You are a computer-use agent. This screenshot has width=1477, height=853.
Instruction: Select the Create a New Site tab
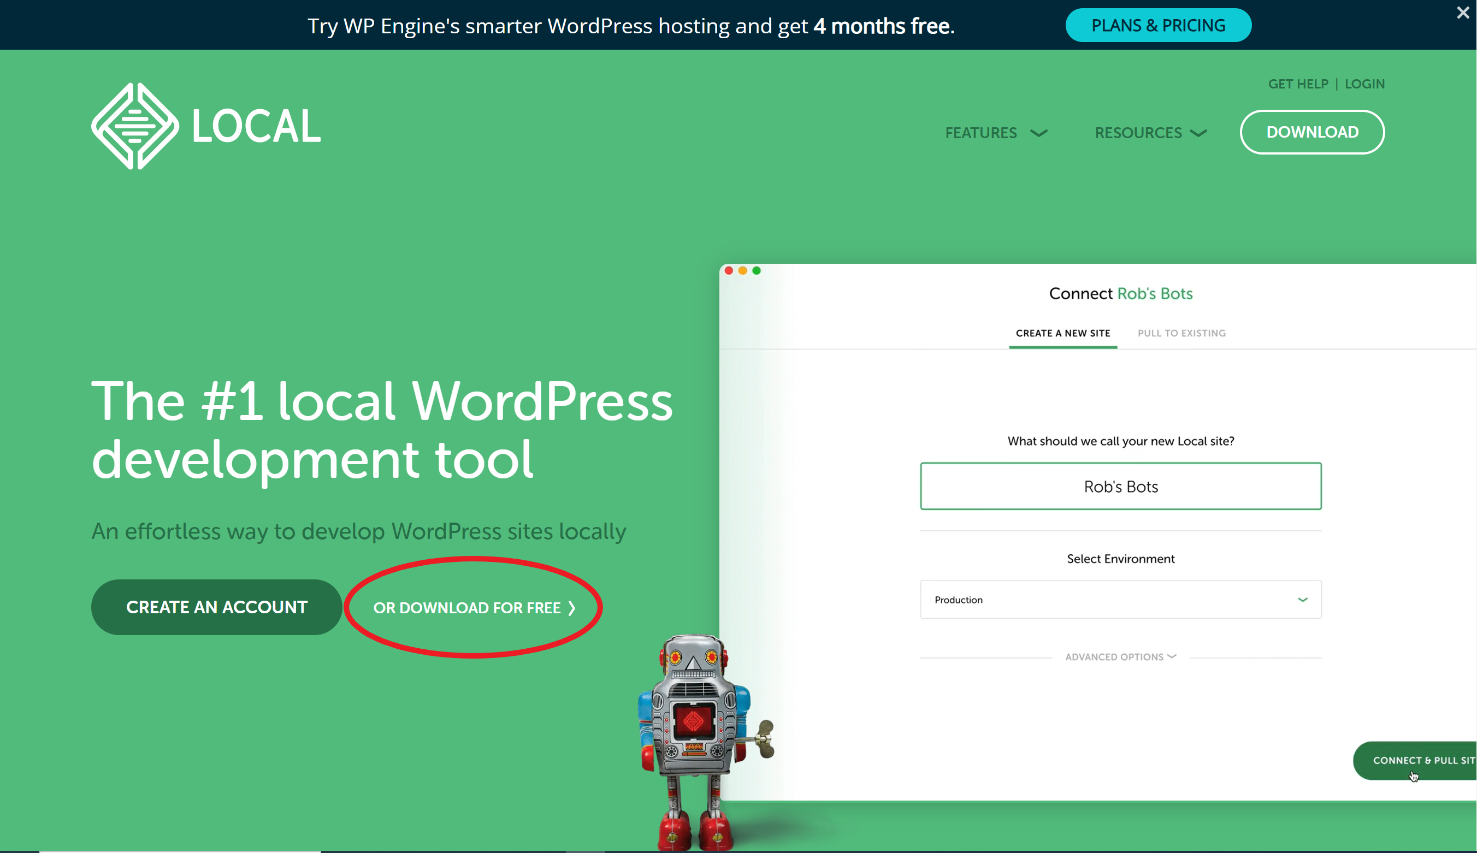click(x=1063, y=333)
